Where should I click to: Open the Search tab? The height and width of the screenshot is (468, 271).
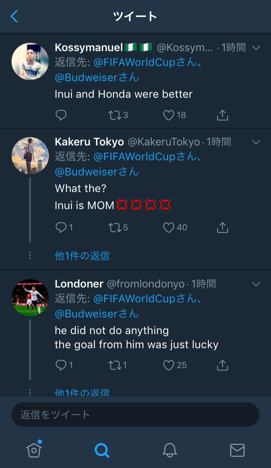point(102,450)
